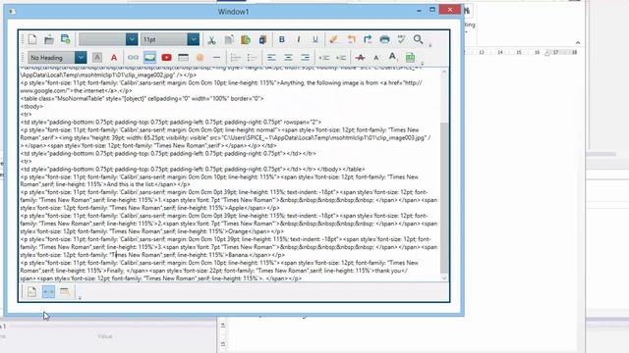Insert an image using the picture icon
The image size is (629, 353).
(149, 58)
